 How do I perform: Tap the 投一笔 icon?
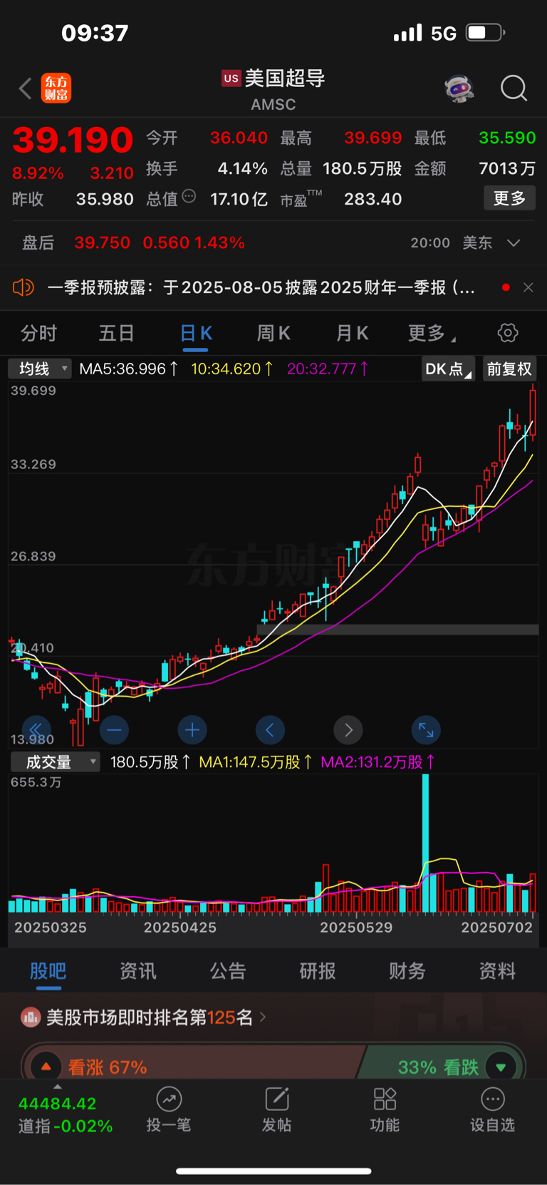(x=169, y=1099)
